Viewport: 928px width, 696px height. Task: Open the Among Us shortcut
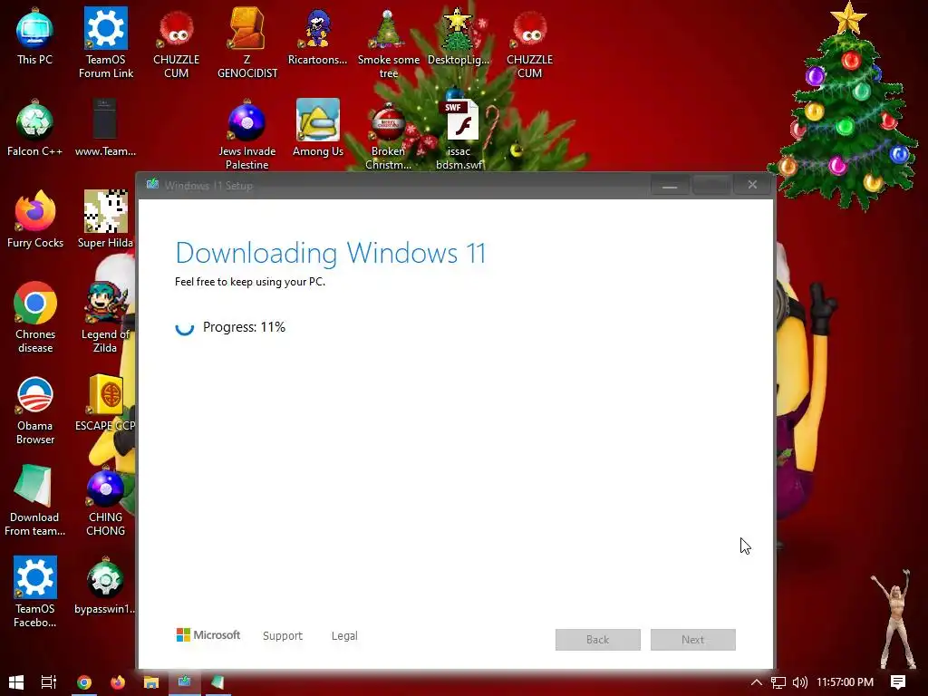(x=318, y=129)
